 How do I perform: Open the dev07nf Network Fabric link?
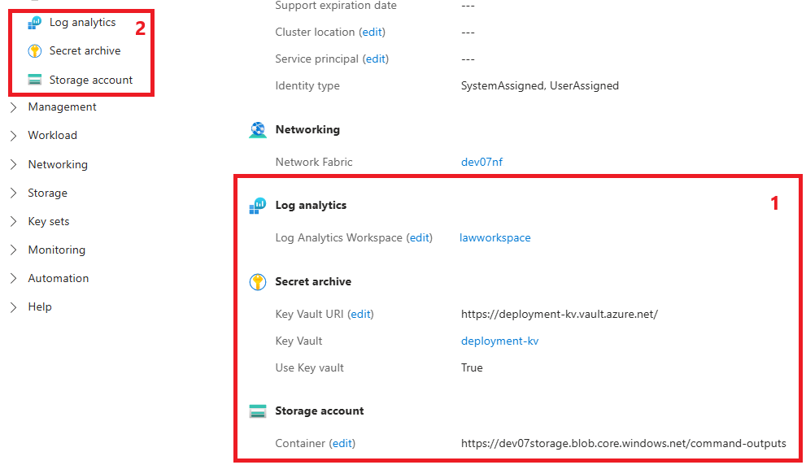click(x=481, y=163)
